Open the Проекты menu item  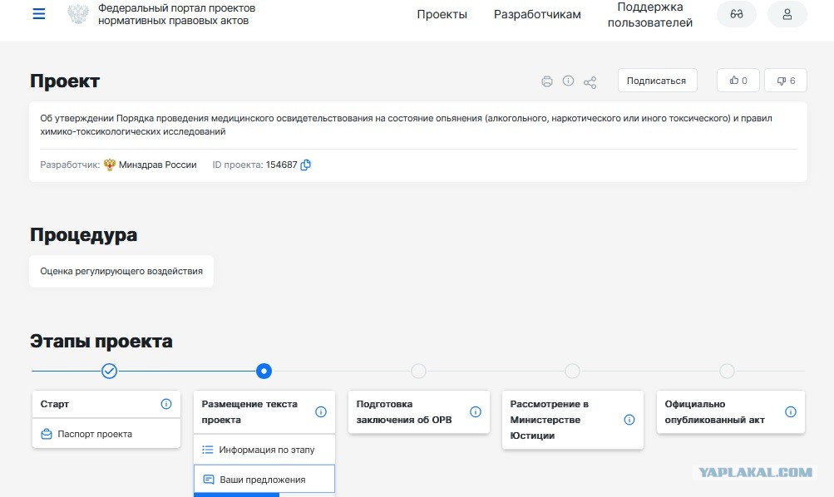(442, 14)
